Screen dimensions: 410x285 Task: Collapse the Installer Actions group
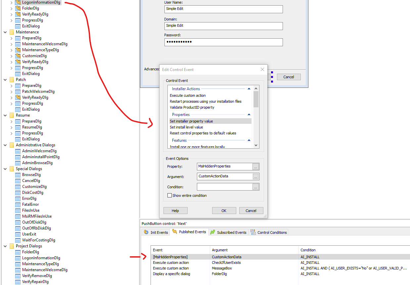pyautogui.click(x=249, y=89)
